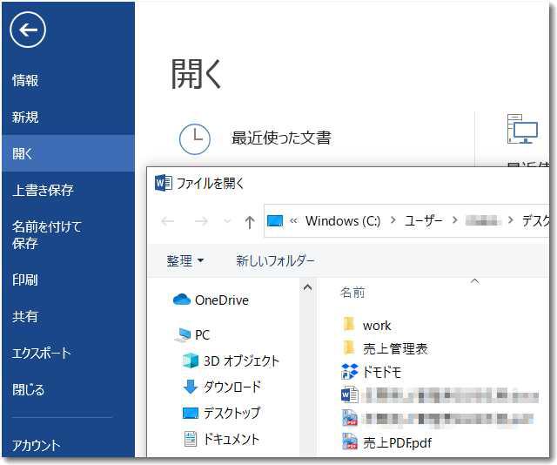
Task: Select the ドモドモ Dropbox item
Action: point(382,372)
